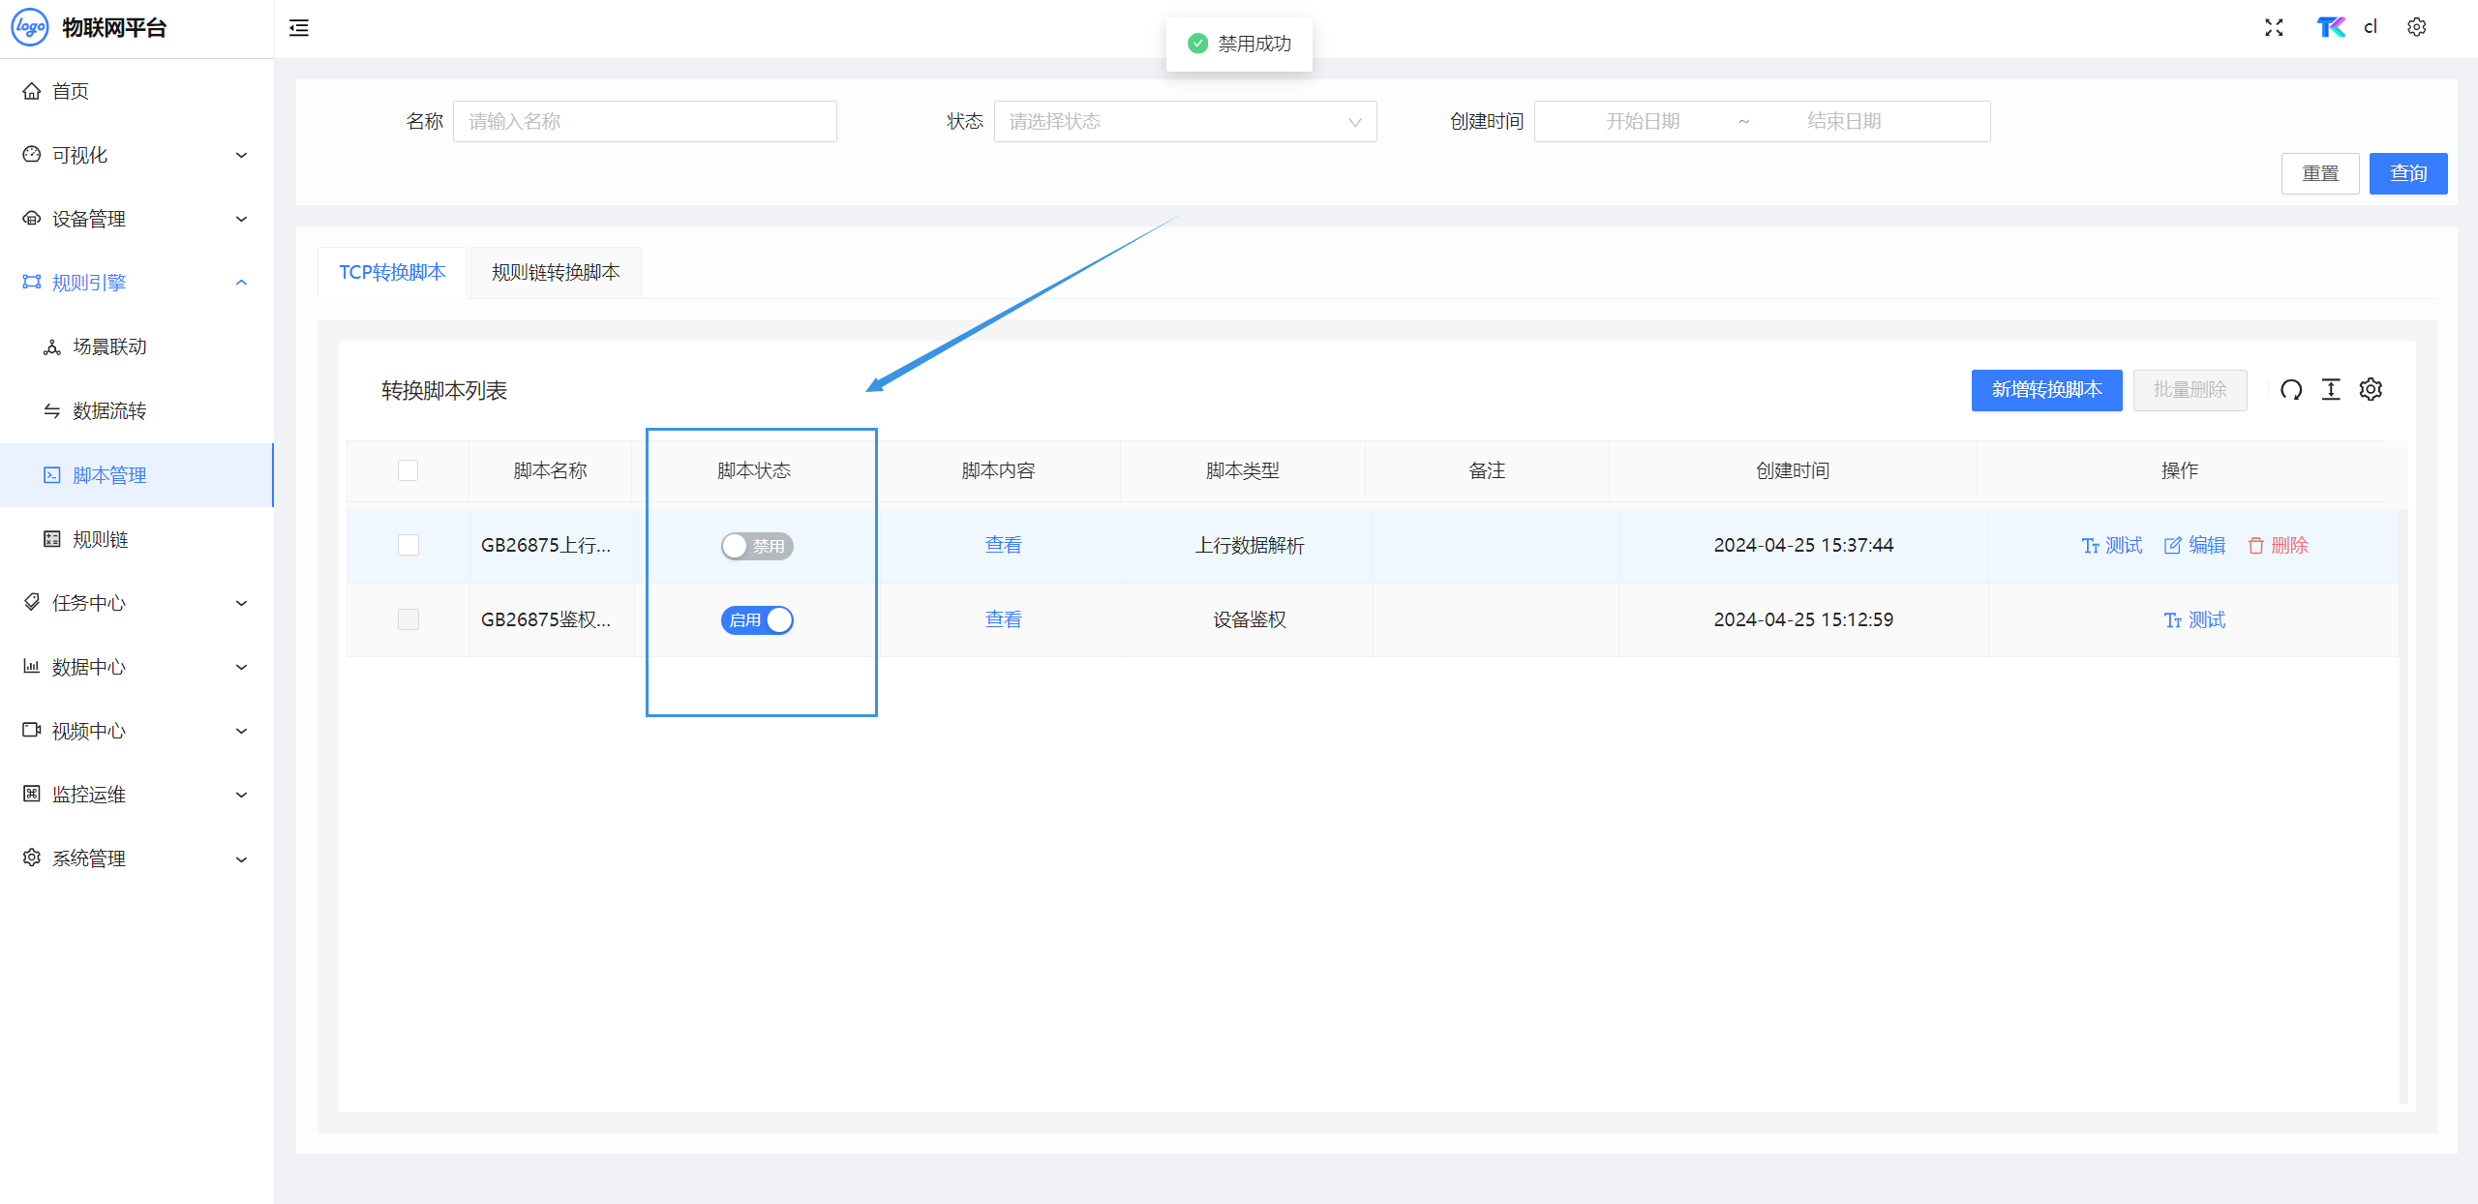View script content of GB26875鉴权 row
Image resolution: width=2478 pixels, height=1204 pixels.
click(1003, 620)
